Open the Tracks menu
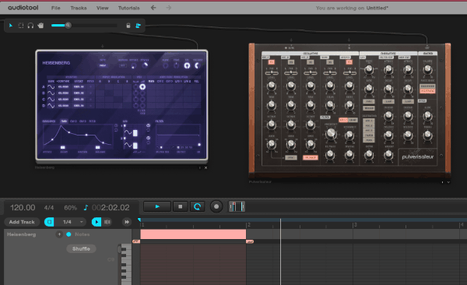 pyautogui.click(x=79, y=8)
